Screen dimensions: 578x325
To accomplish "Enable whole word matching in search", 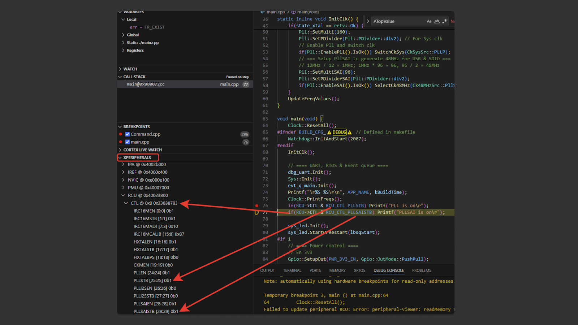I will tap(436, 21).
